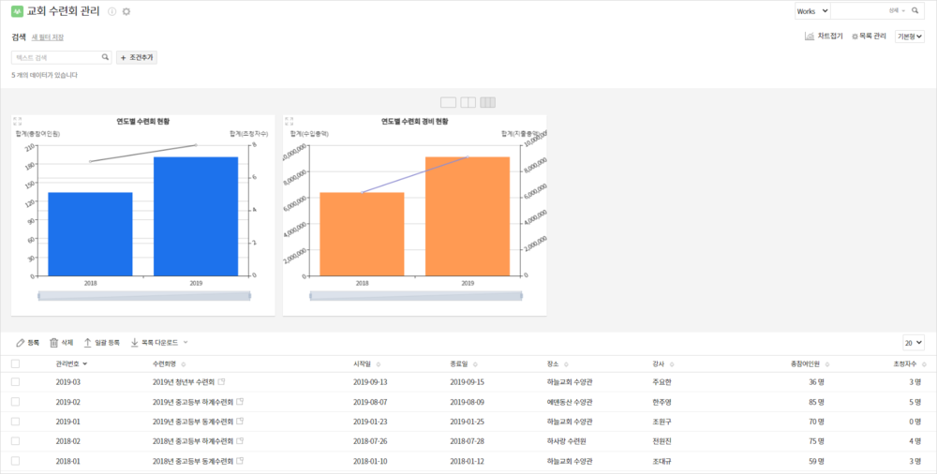Select three-column chart layout icon
The image size is (937, 474).
(487, 102)
